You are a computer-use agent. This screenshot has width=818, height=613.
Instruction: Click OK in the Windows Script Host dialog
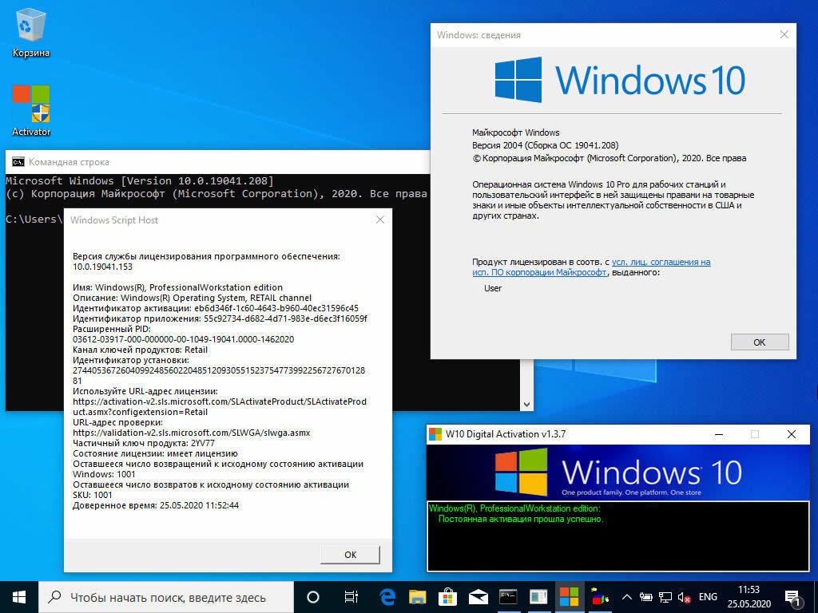point(350,555)
